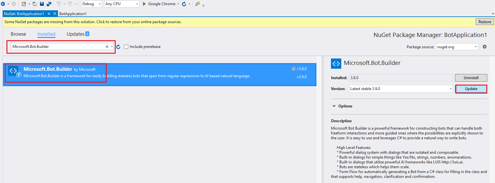Open the Debug configuration dropdown
495x183 pixels.
click(92, 4)
